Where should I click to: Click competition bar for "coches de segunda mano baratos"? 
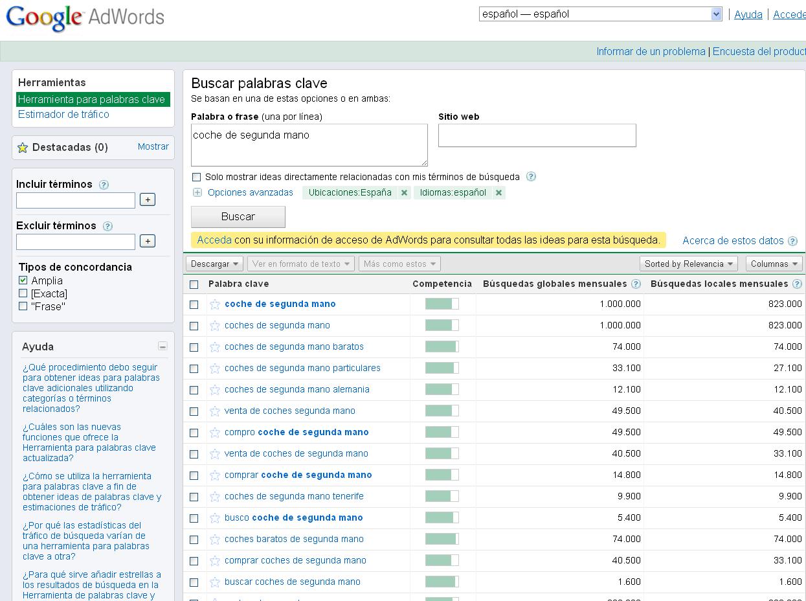click(x=442, y=347)
